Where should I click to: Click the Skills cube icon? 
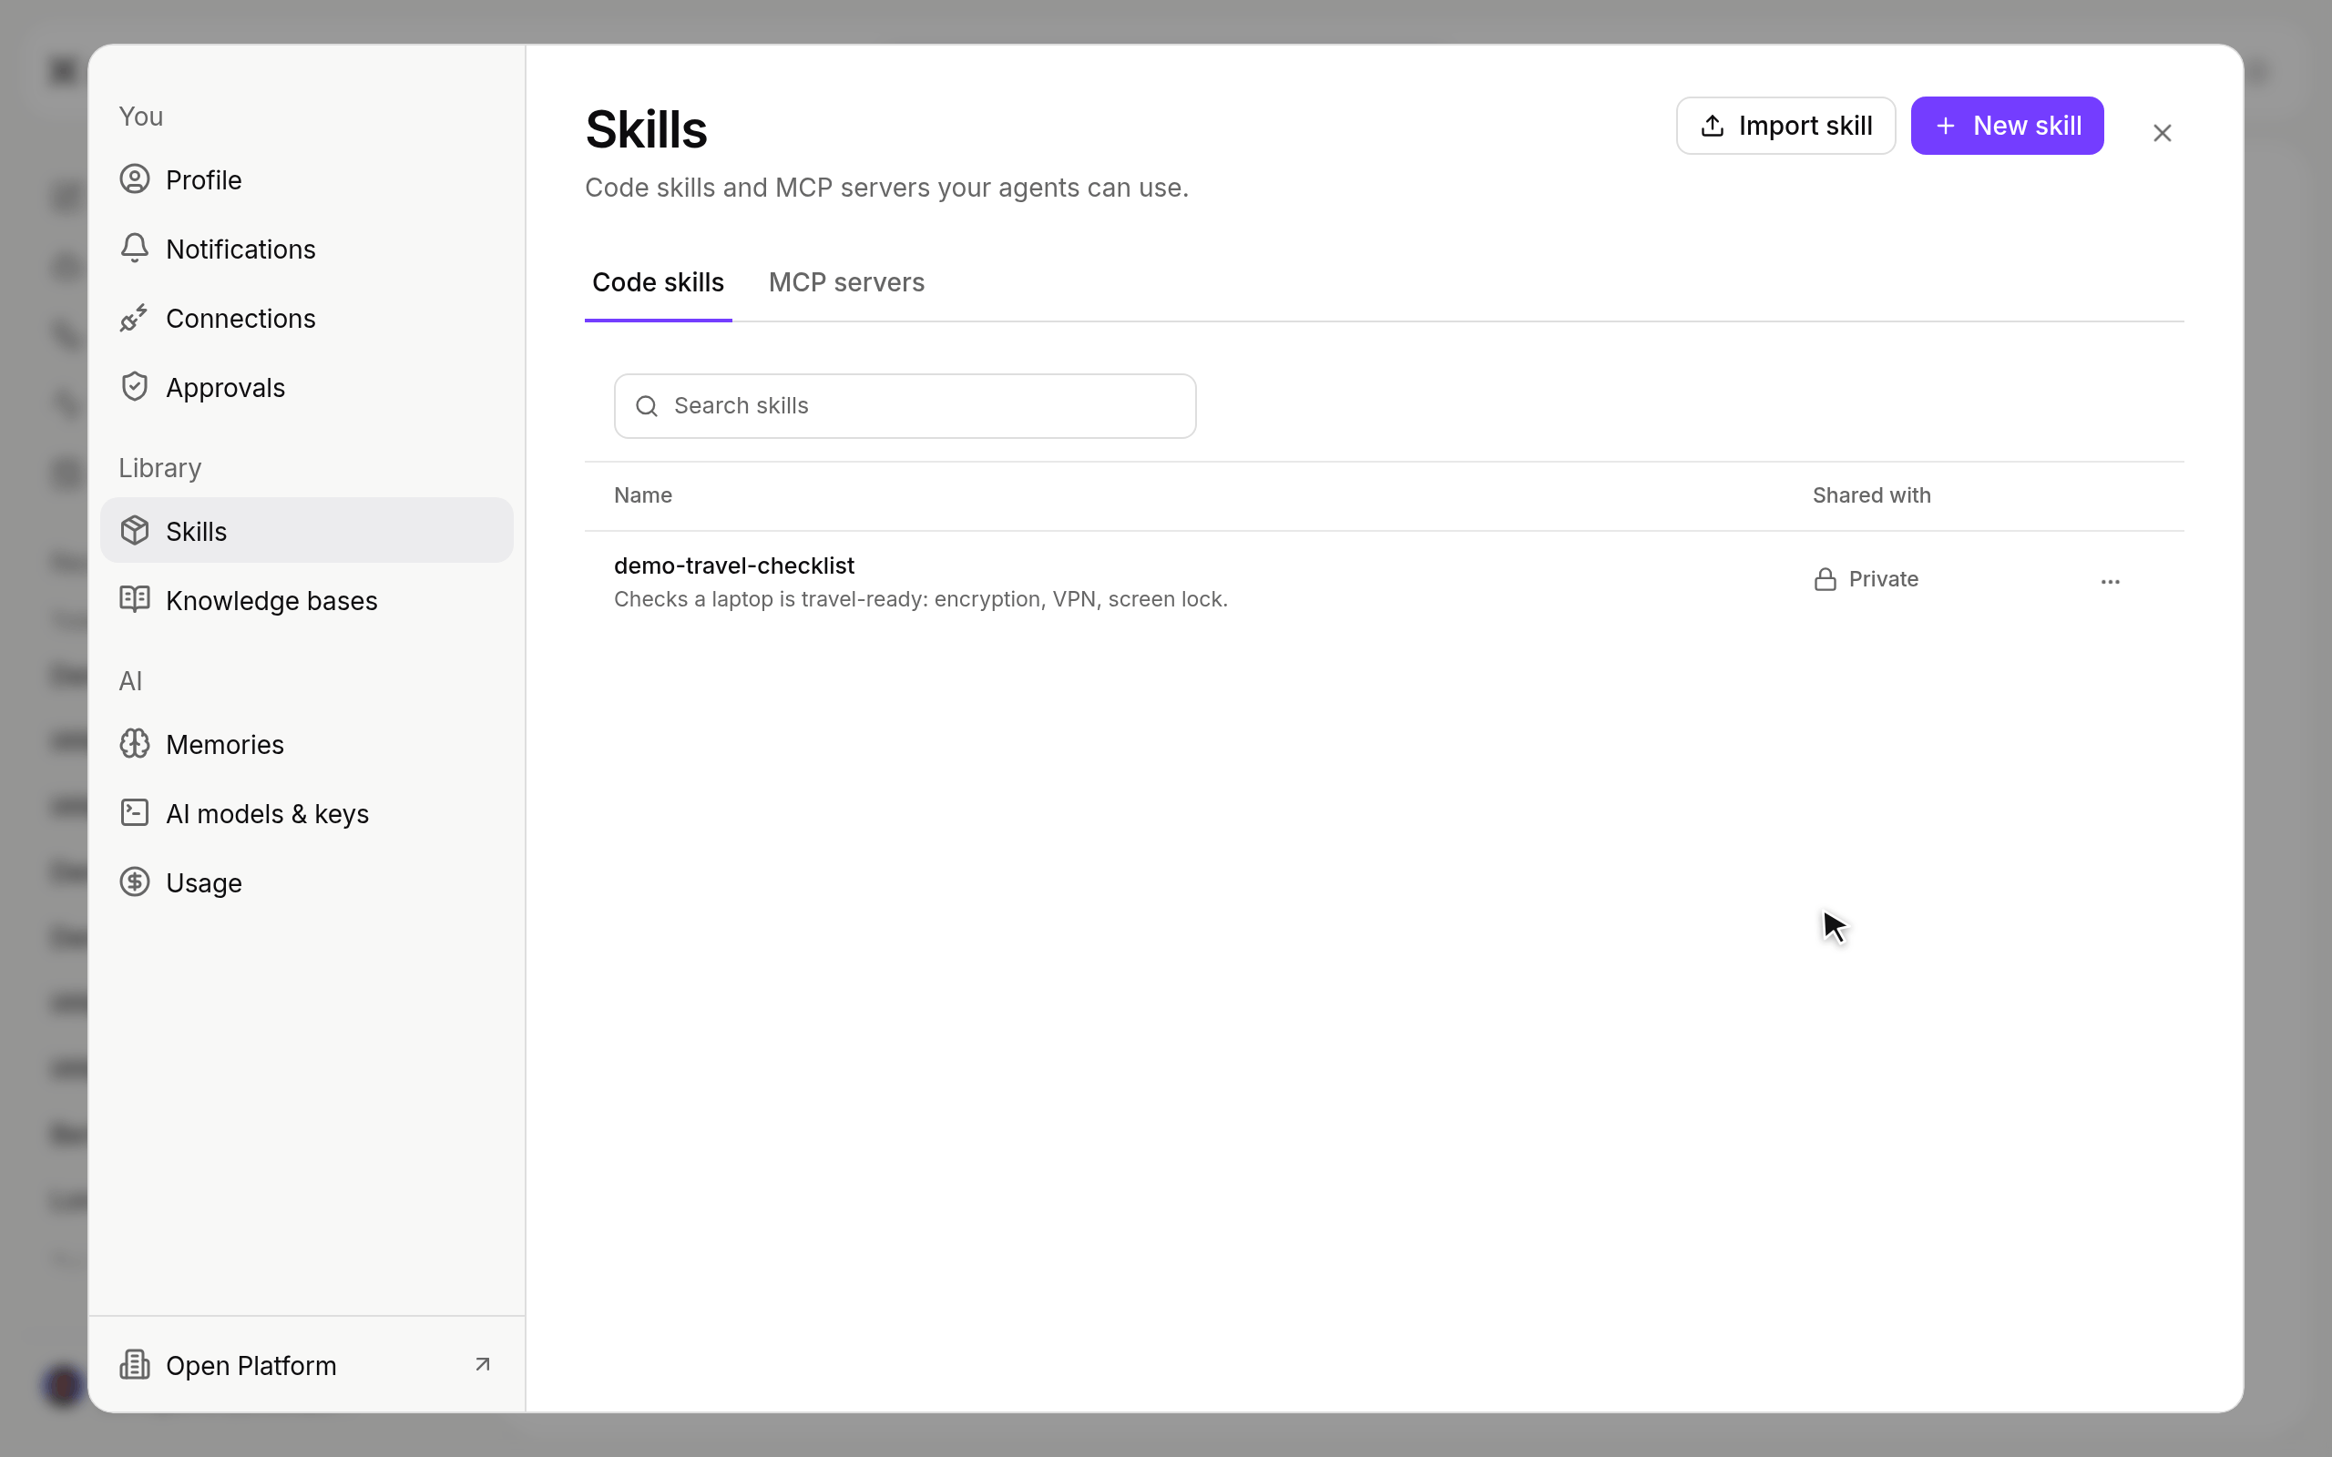click(135, 530)
